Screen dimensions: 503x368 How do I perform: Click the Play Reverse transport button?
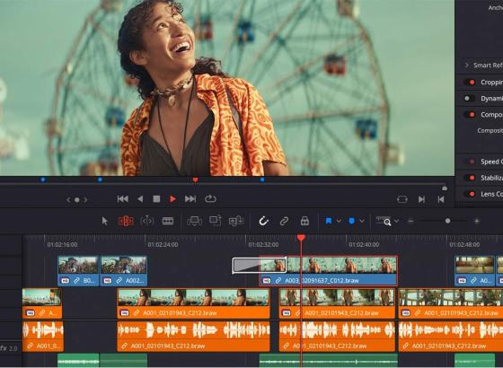coord(140,199)
